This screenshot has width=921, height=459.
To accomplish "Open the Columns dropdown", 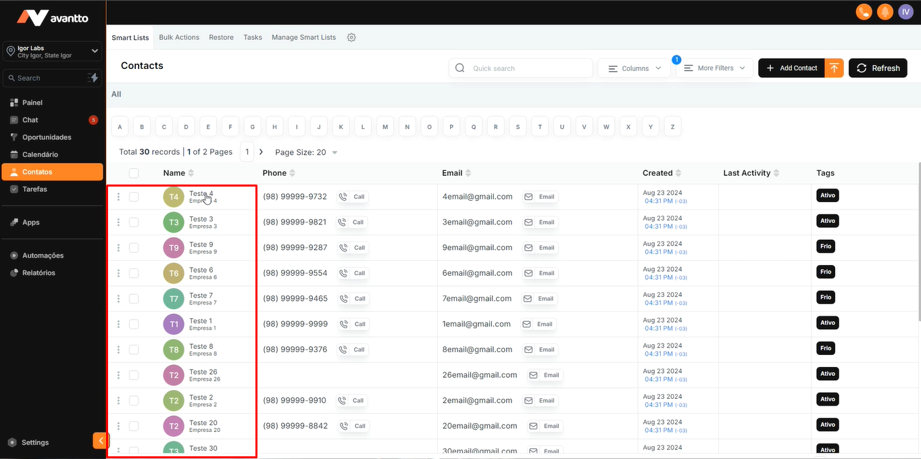I will (634, 68).
